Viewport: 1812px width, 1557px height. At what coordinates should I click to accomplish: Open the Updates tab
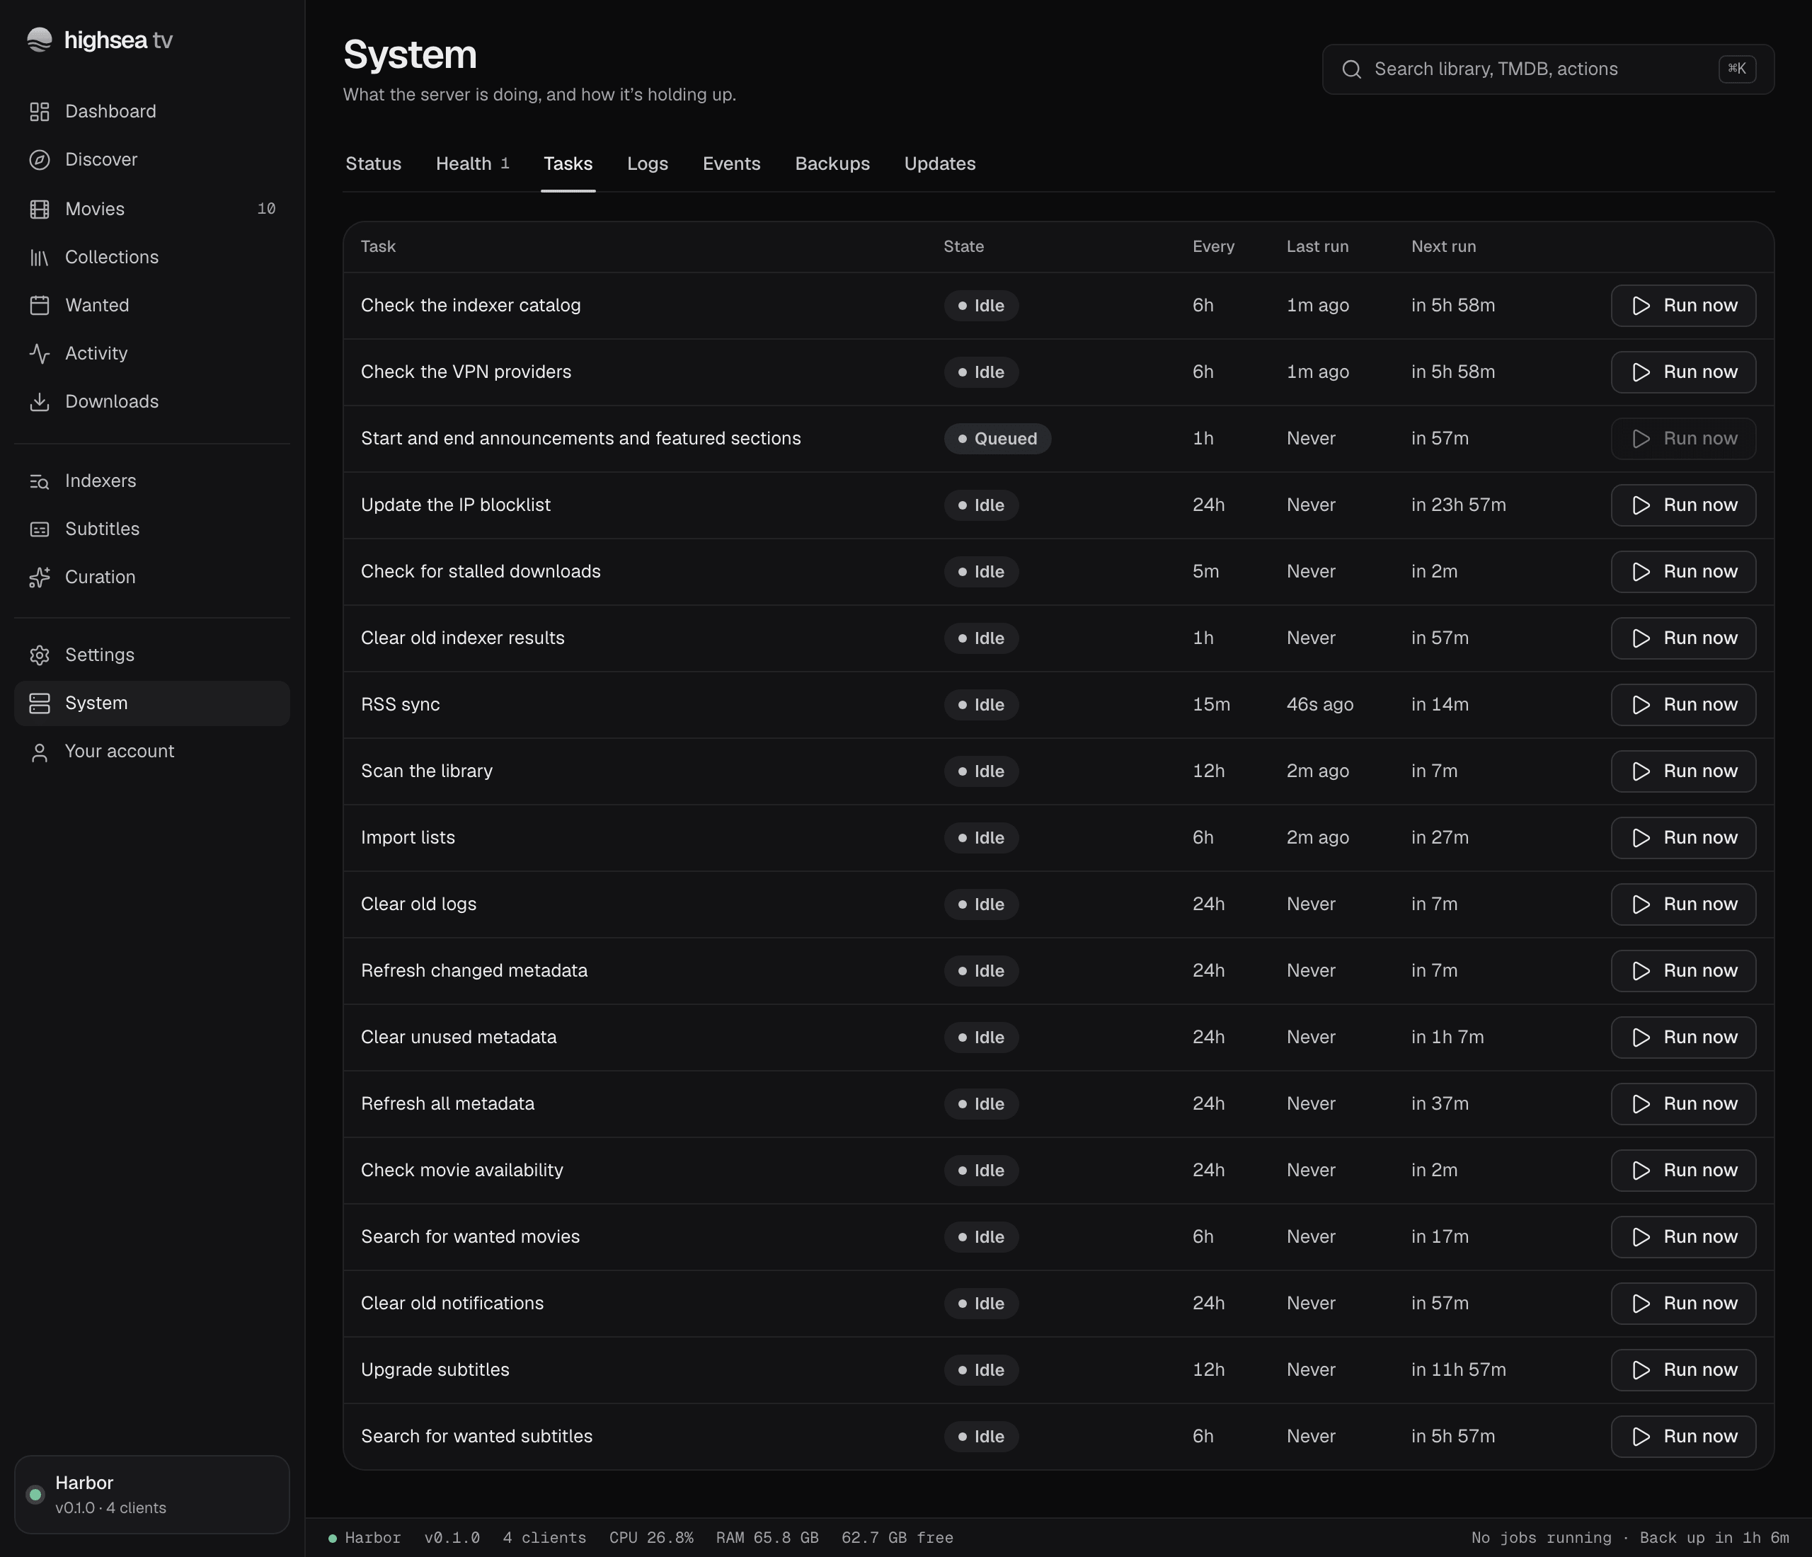pos(939,163)
